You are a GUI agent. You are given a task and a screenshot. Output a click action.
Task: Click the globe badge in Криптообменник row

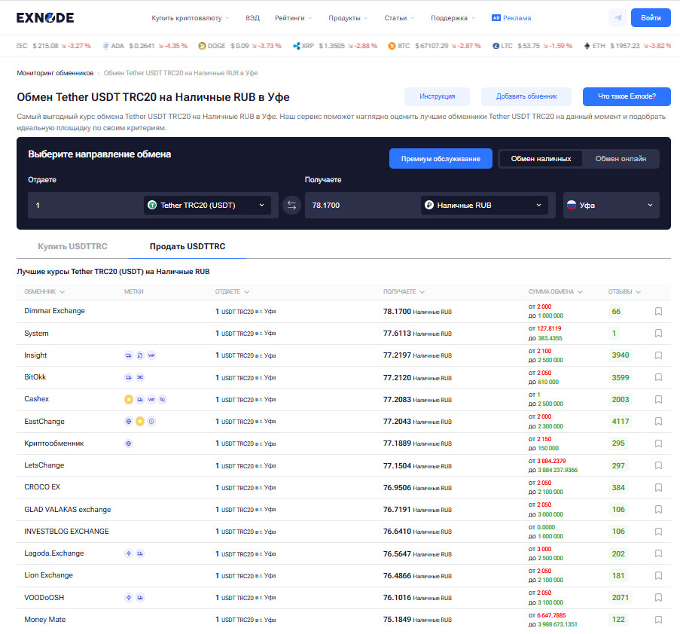click(x=128, y=443)
